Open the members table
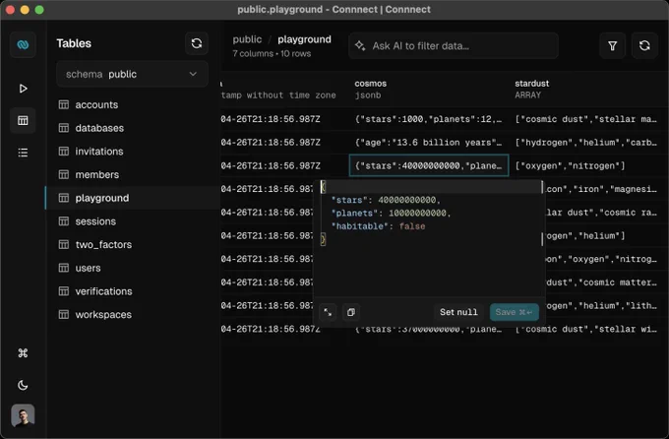Viewport: 669px width, 439px height. tap(132, 174)
